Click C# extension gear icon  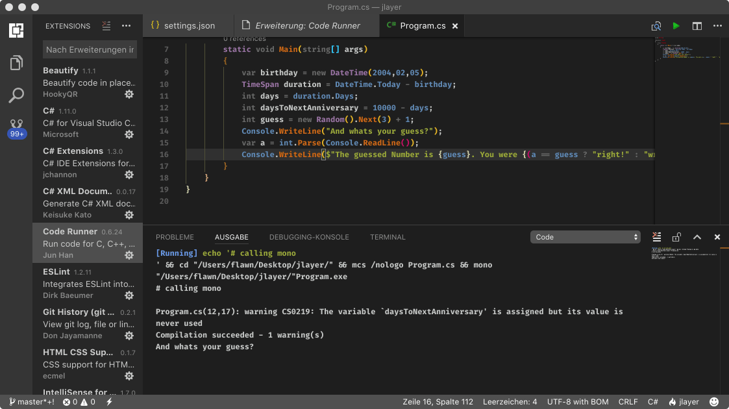tap(129, 134)
